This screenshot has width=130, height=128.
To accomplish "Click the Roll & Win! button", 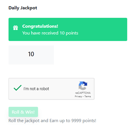I will point(23,112).
